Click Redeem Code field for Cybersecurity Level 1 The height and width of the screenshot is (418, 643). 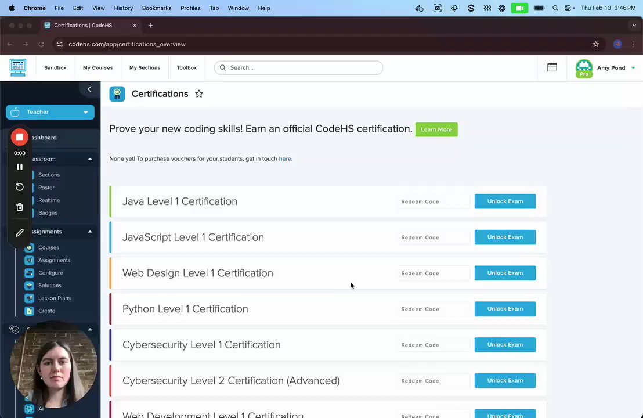coord(432,345)
